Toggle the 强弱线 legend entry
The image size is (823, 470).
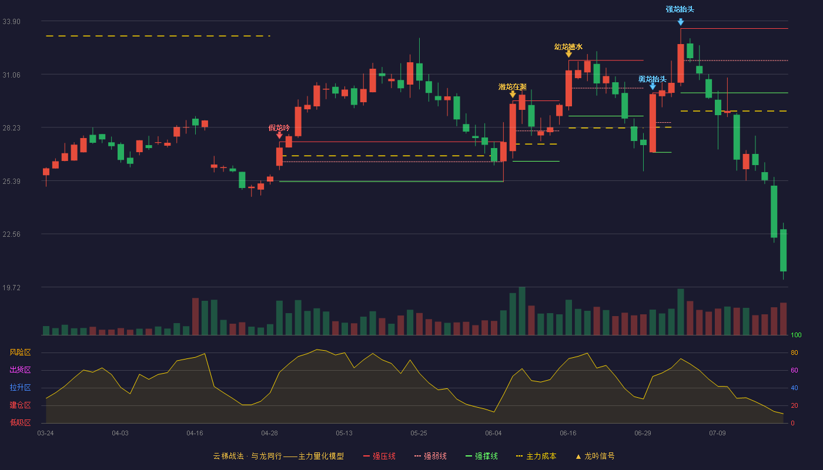pyautogui.click(x=430, y=456)
